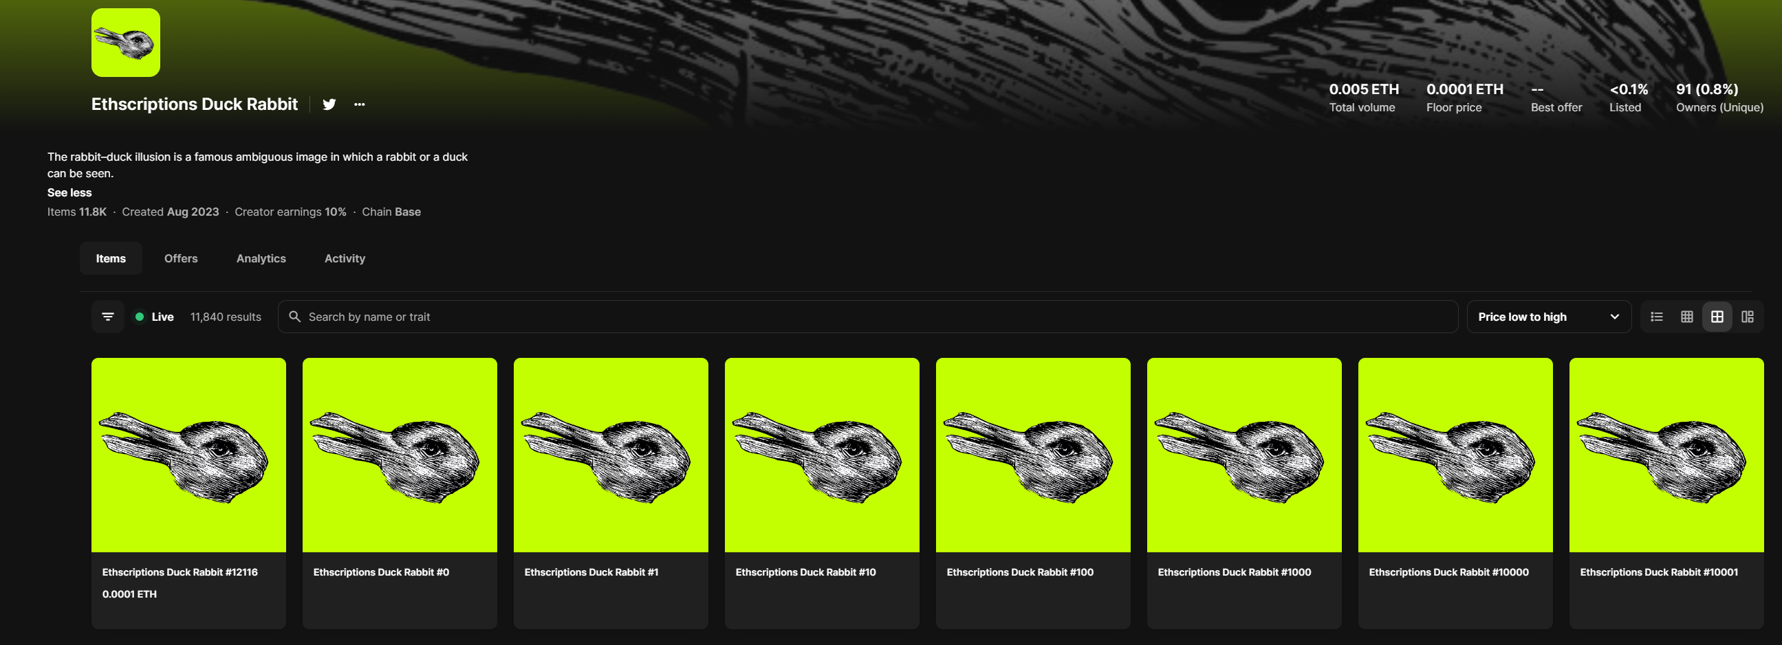Screen dimensions: 1782x645
Task: Open the Offers tab
Action: pos(181,258)
